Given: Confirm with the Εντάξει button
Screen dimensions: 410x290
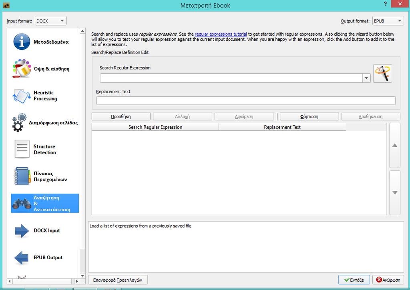Looking at the screenshot, I should click(354, 280).
